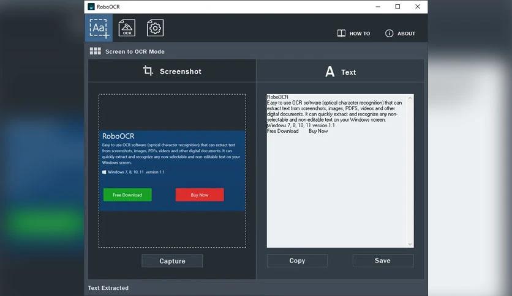This screenshot has height=296, width=512.
Task: Open the ABOUT info page
Action: point(400,33)
